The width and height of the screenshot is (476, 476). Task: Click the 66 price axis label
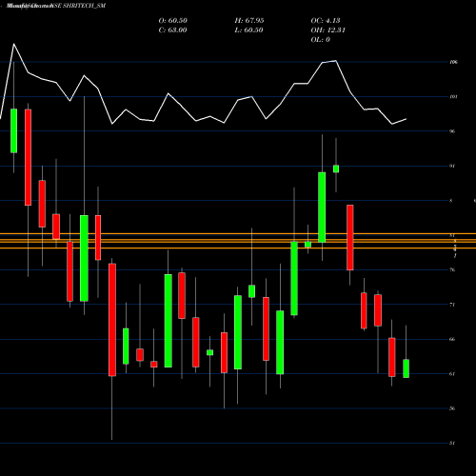[x=452, y=339]
